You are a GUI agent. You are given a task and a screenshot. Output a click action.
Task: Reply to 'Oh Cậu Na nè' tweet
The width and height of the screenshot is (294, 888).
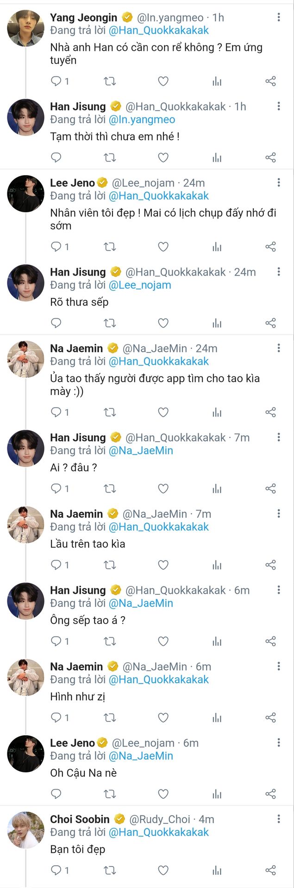click(x=56, y=794)
